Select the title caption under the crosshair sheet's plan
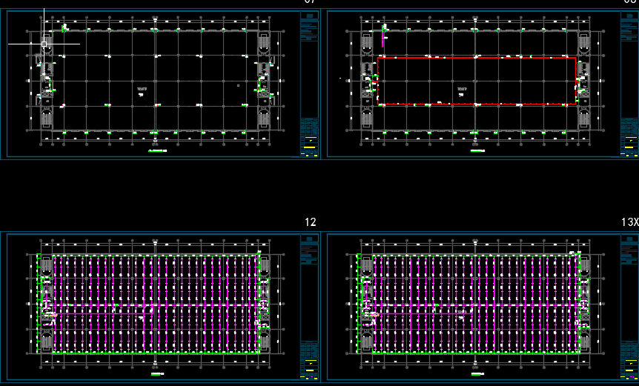The width and height of the screenshot is (639, 386). point(158,150)
